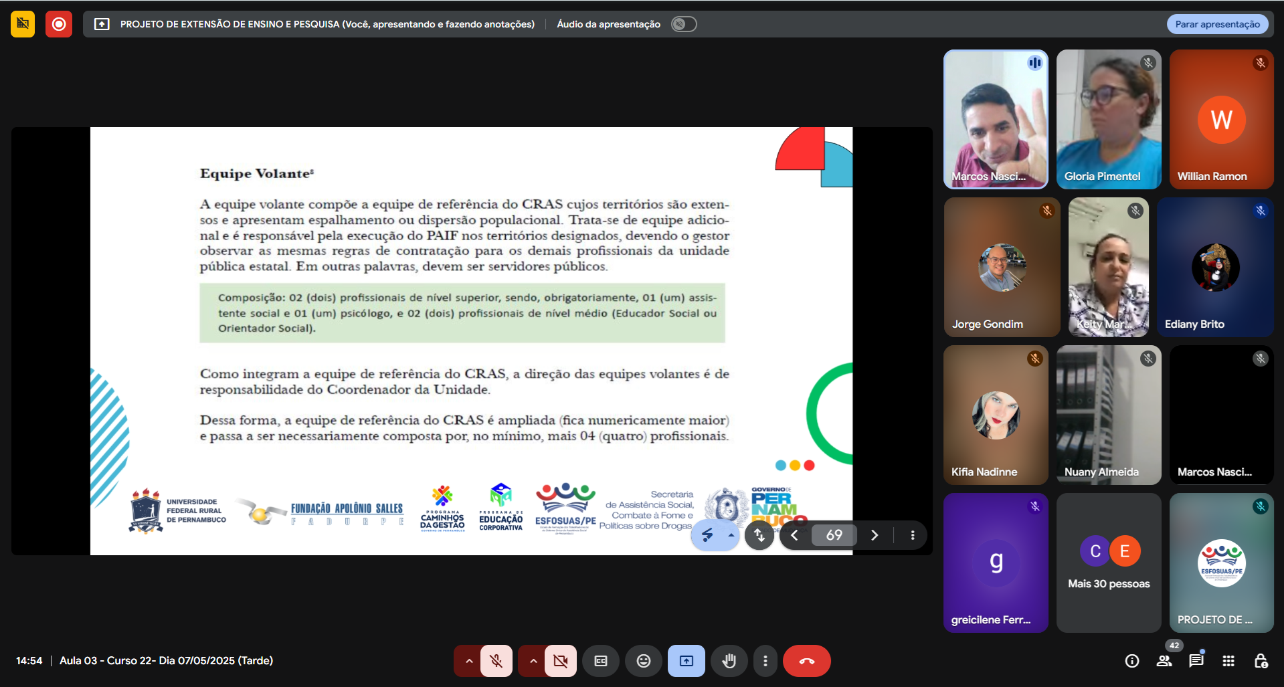
Task: Turn on closed captions
Action: pos(601,661)
